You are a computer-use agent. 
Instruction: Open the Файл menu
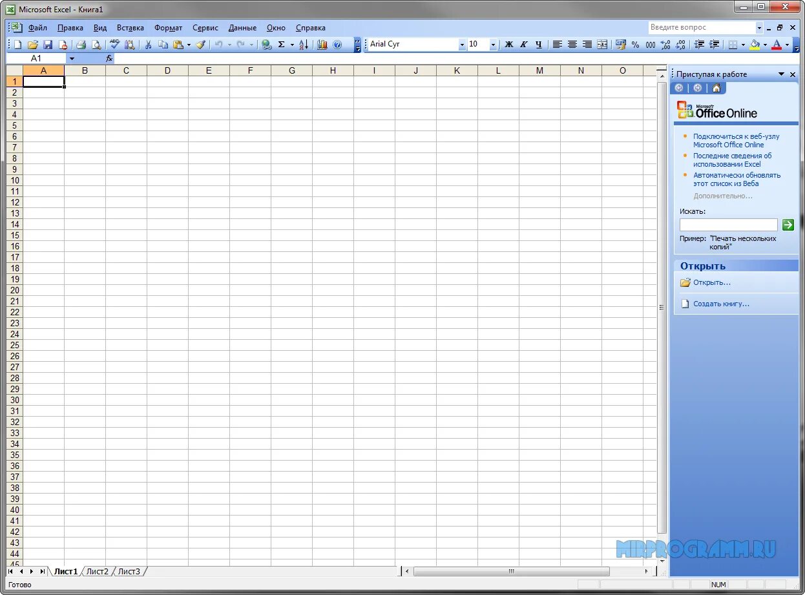[x=37, y=28]
